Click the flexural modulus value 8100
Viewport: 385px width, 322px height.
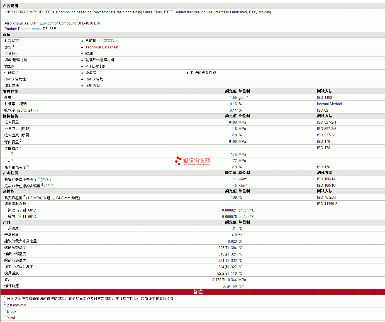coord(233,142)
